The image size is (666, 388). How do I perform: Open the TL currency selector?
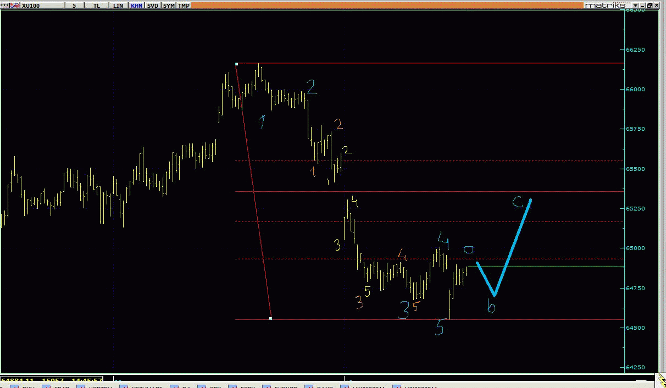point(97,5)
